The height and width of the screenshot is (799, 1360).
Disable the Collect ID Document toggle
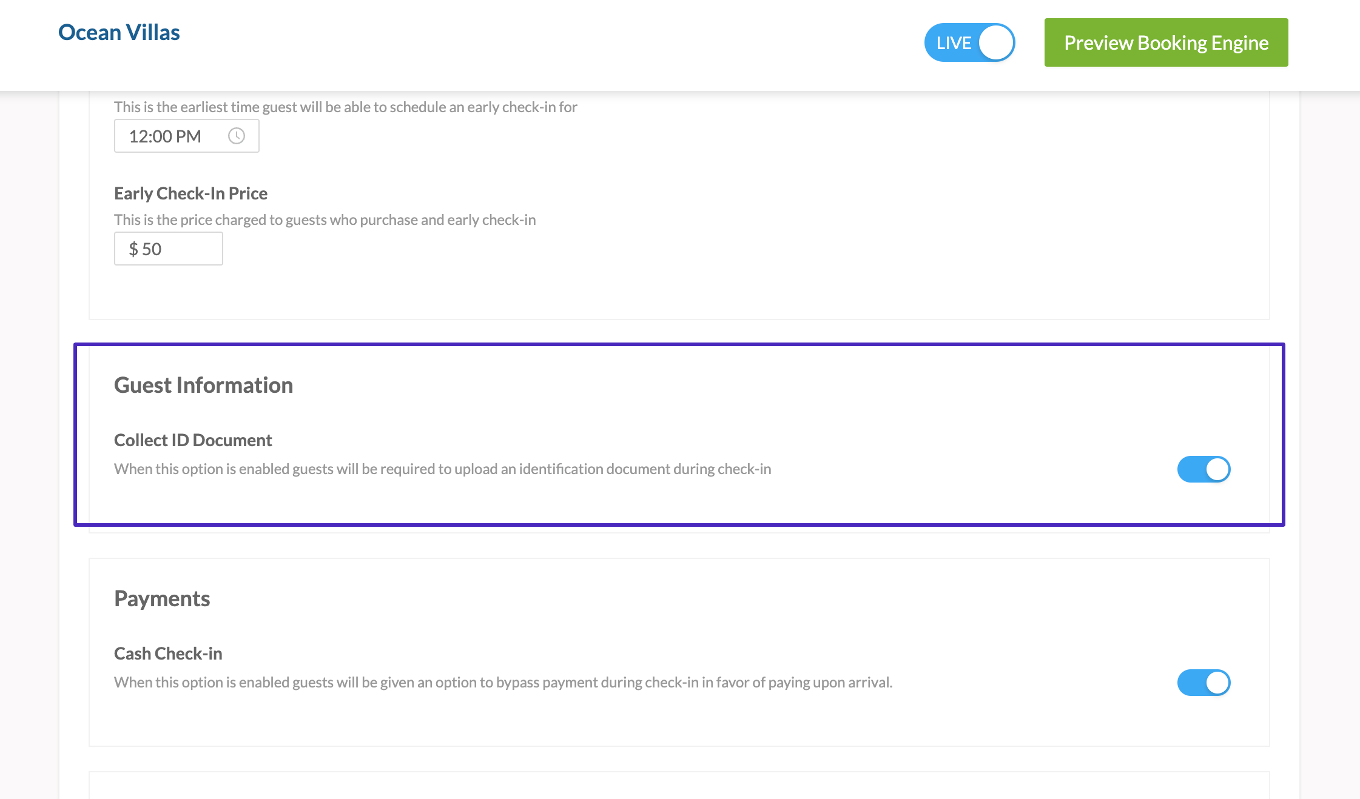(1203, 469)
